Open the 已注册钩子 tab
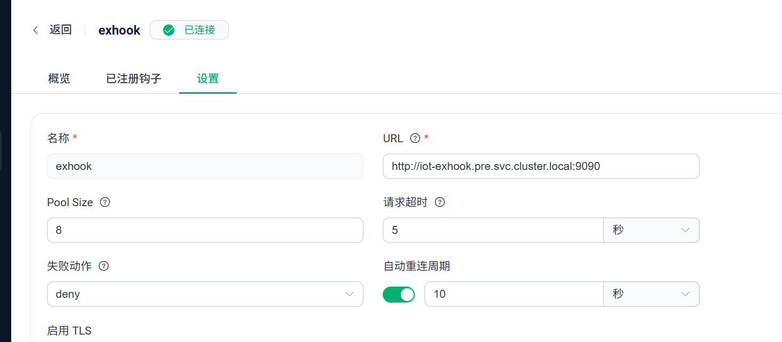This screenshot has width=782, height=342. point(134,79)
